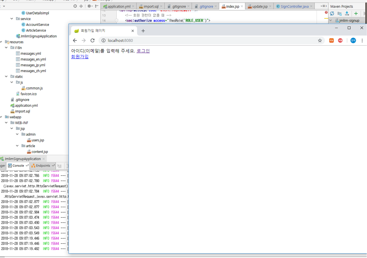The width and height of the screenshot is (367, 258).
Task: Go back in Chrome browser
Action: [75, 40]
